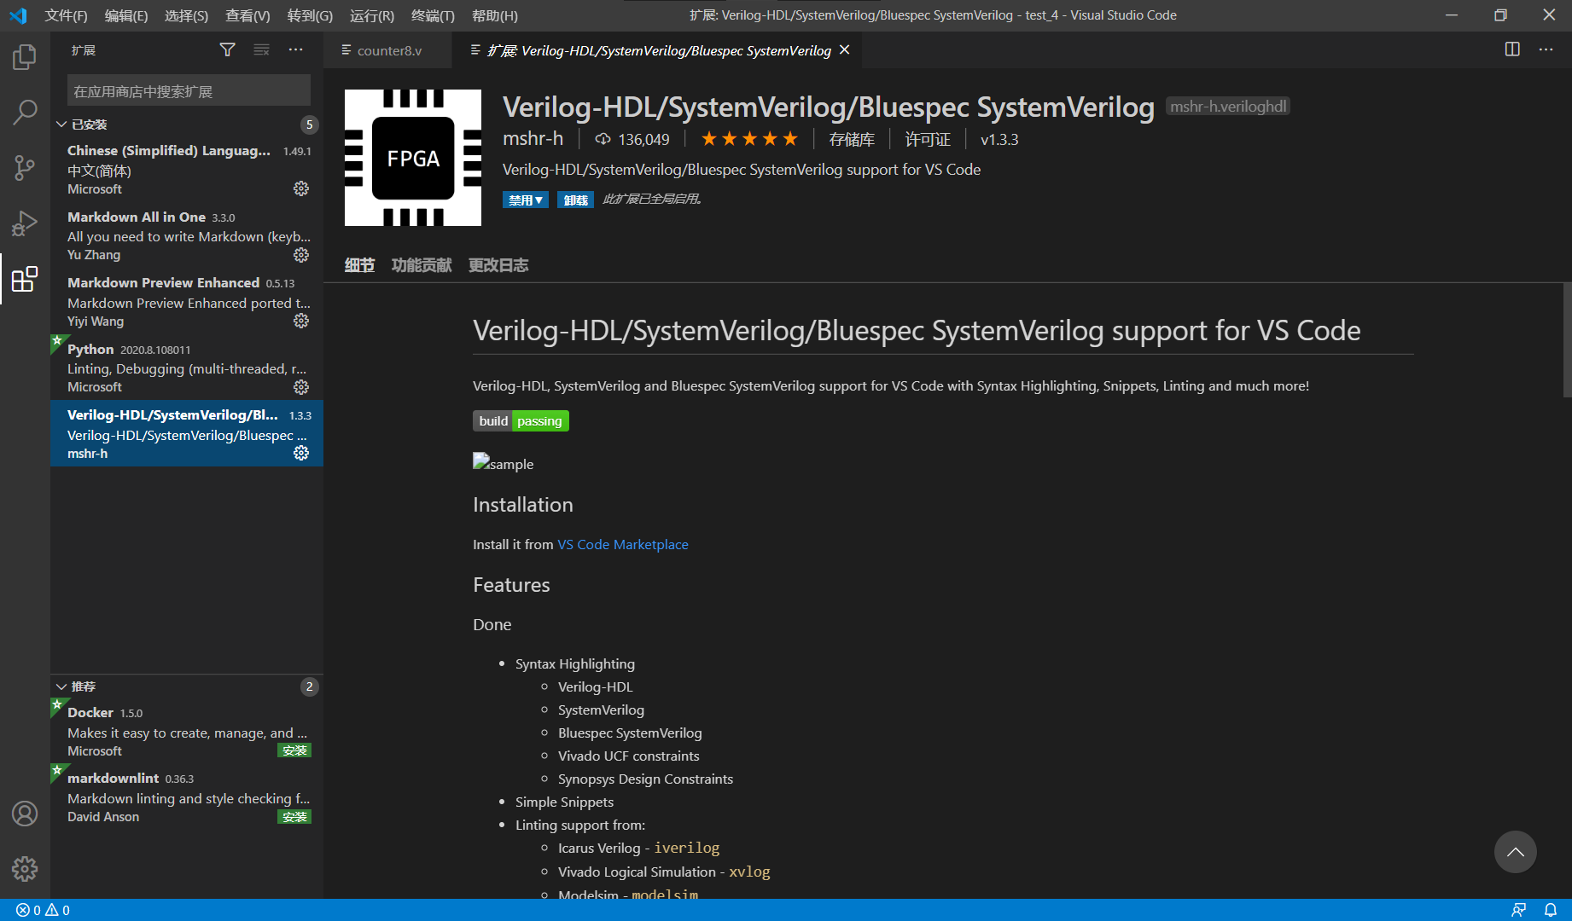Select Docker in recommended list
Viewport: 1572px width, 921px height.
(187, 731)
